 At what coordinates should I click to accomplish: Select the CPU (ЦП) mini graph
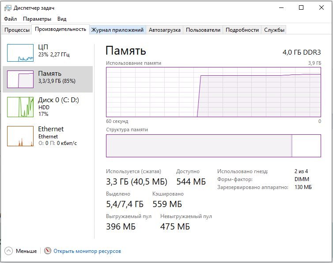click(20, 53)
